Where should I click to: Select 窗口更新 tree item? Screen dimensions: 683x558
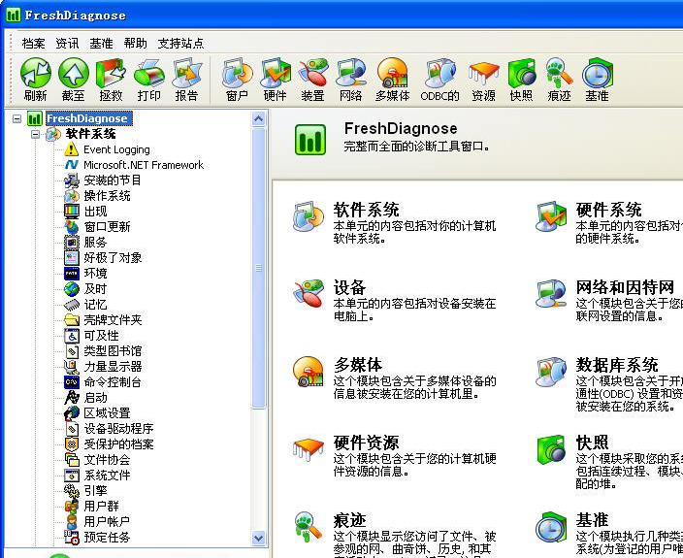[x=107, y=227]
